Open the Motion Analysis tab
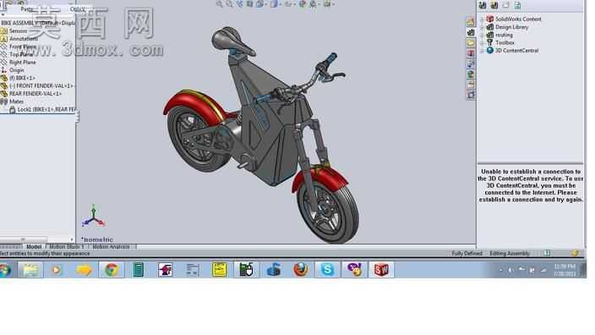This screenshot has height=335, width=595. pyautogui.click(x=111, y=247)
